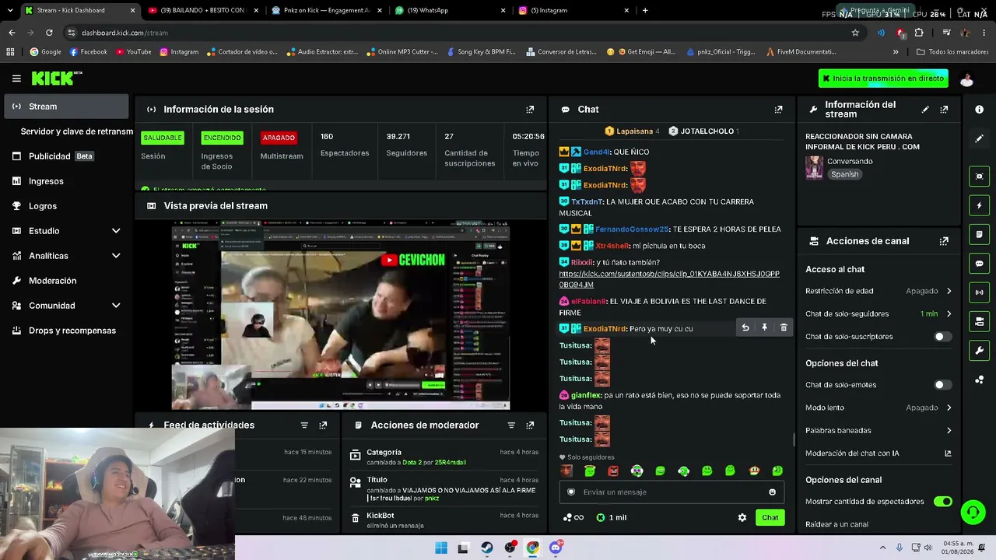996x560 pixels.
Task: Pop out the Feed de actividades panel
Action: tap(323, 425)
